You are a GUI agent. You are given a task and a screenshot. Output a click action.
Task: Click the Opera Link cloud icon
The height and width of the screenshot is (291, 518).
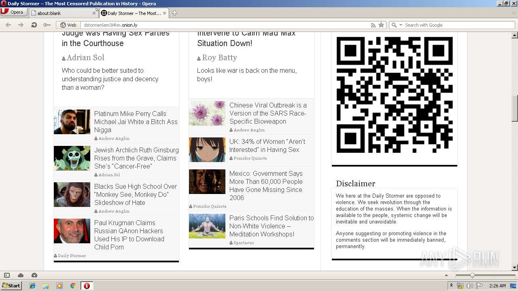pos(21,275)
